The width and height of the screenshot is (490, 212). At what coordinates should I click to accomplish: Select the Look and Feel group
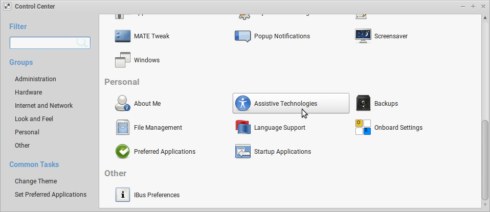click(x=34, y=119)
